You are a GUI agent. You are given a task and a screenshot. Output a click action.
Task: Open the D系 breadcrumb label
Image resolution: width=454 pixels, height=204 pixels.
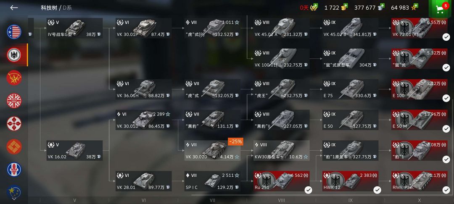point(67,8)
